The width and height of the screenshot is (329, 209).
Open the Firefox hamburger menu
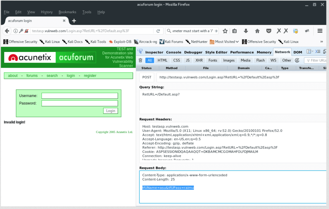click(x=320, y=31)
